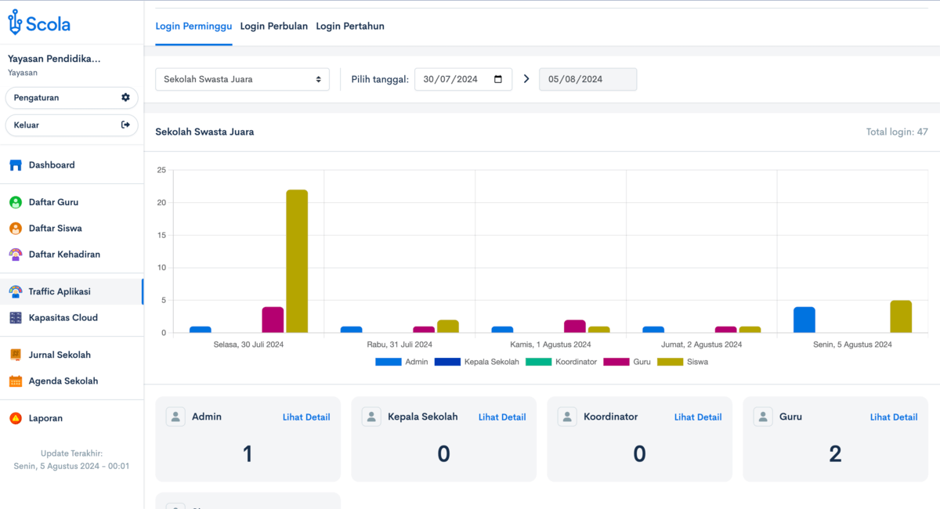Click the Kapasitas Cloud icon
940x509 pixels.
pyautogui.click(x=16, y=318)
